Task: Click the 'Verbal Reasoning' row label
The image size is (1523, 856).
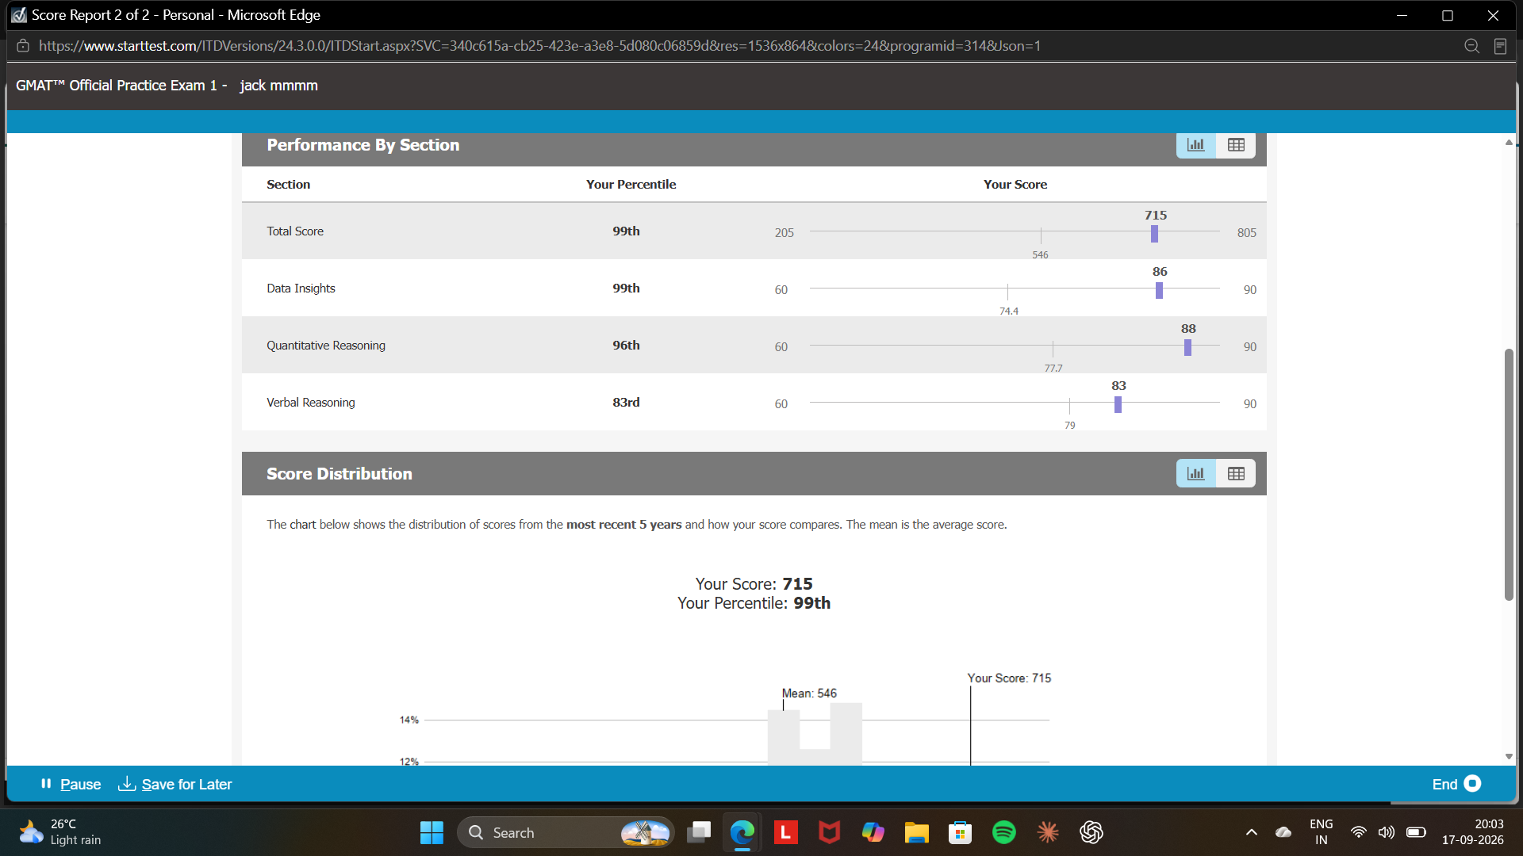Action: pyautogui.click(x=311, y=403)
